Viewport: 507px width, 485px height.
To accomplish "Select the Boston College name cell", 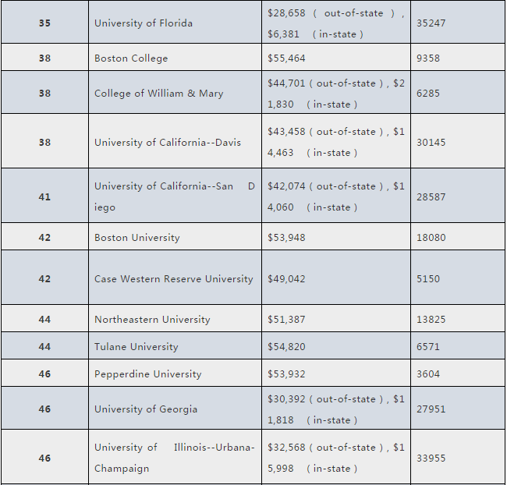I will pyautogui.click(x=131, y=58).
